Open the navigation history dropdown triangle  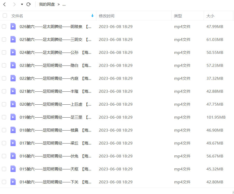coord(22,4)
